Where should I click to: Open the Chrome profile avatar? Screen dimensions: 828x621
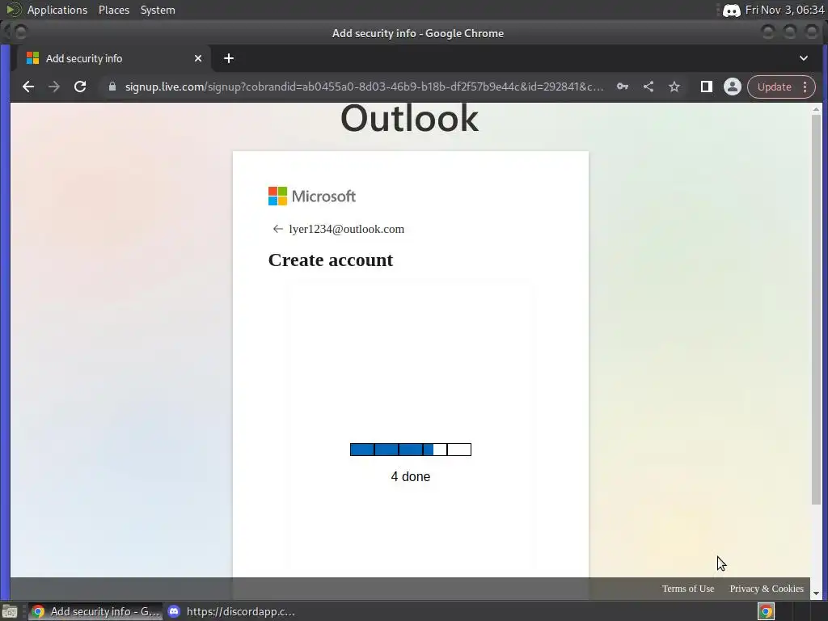(x=733, y=87)
